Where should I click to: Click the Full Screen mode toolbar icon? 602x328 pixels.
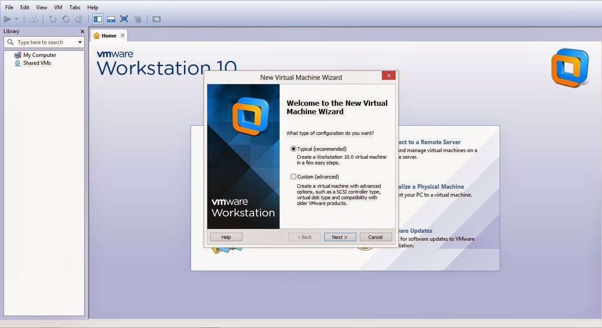point(124,19)
